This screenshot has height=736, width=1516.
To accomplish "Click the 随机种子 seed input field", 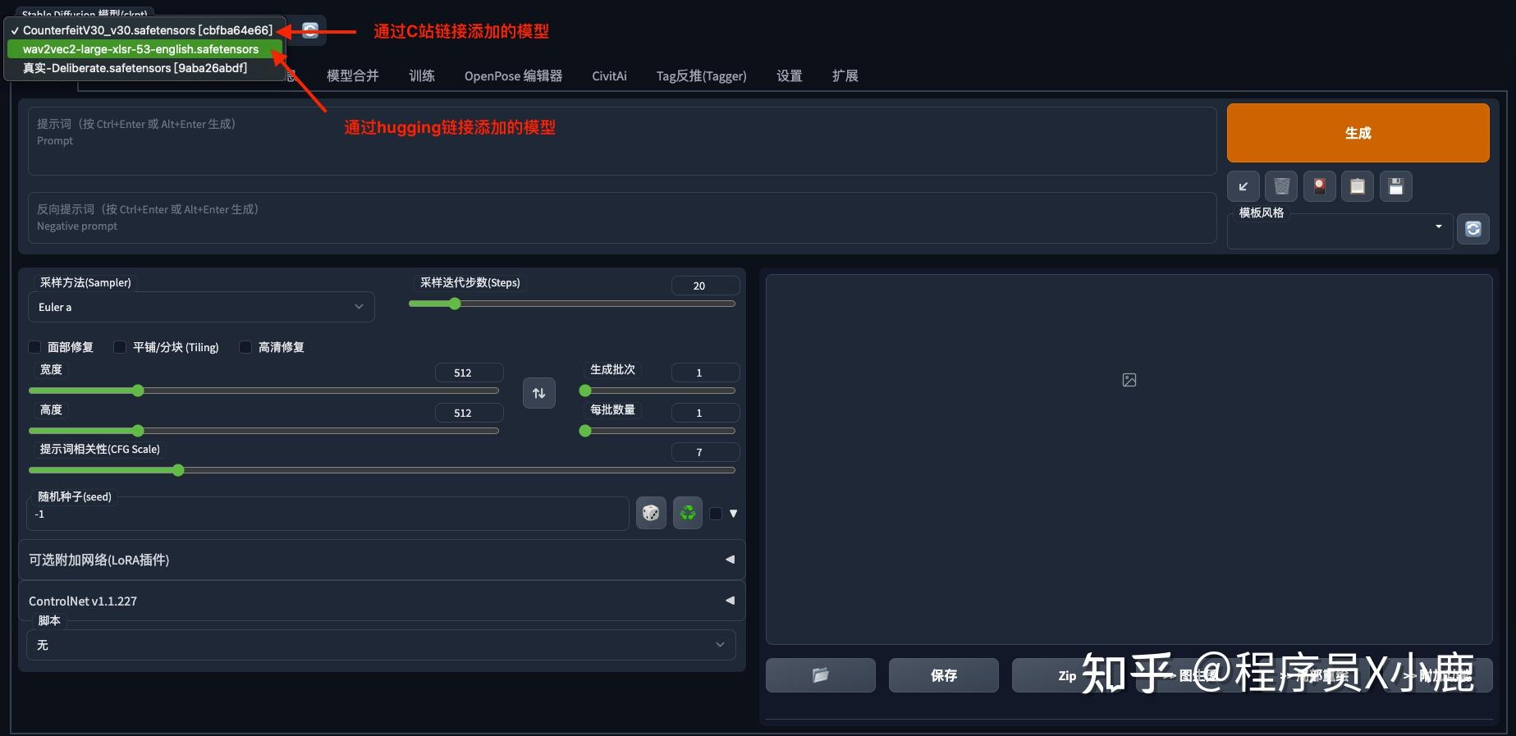I will [x=328, y=514].
